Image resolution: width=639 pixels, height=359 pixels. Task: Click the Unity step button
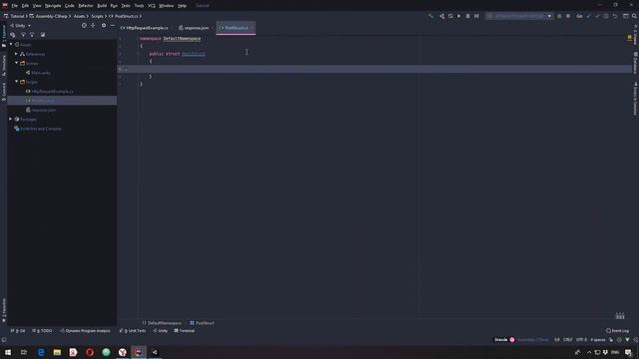tap(476, 16)
